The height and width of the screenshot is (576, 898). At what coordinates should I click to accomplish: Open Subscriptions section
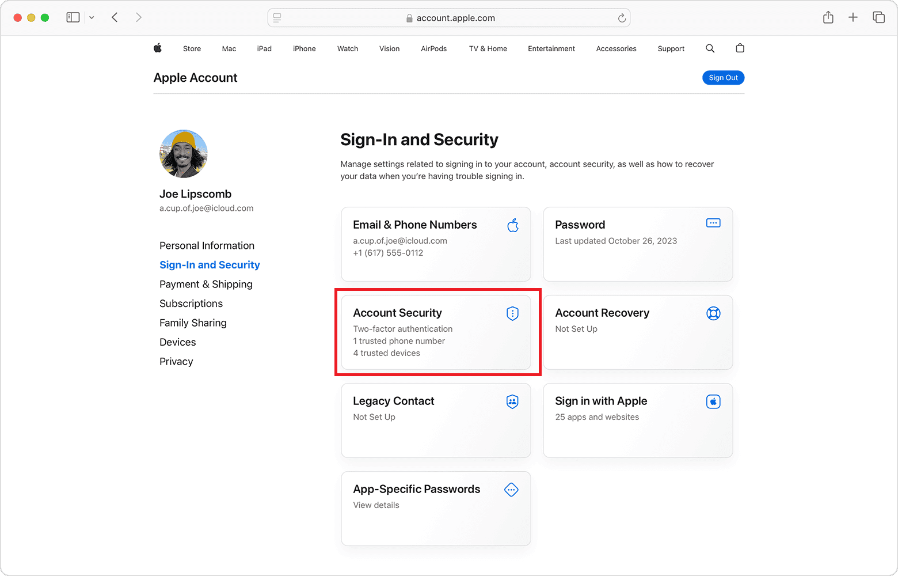(x=191, y=304)
